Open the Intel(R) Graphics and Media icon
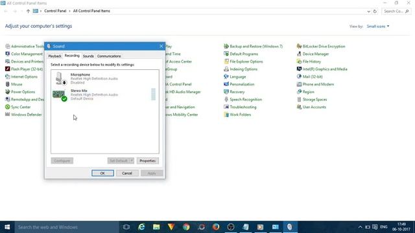The width and height of the screenshot is (415, 233). pos(322,69)
